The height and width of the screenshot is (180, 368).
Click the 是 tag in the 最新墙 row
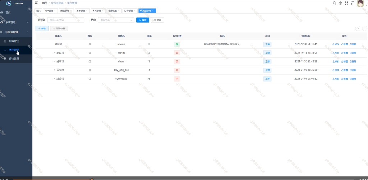(177, 44)
